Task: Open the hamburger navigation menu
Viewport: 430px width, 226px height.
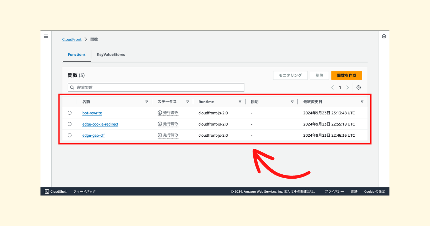Action: coord(46,36)
